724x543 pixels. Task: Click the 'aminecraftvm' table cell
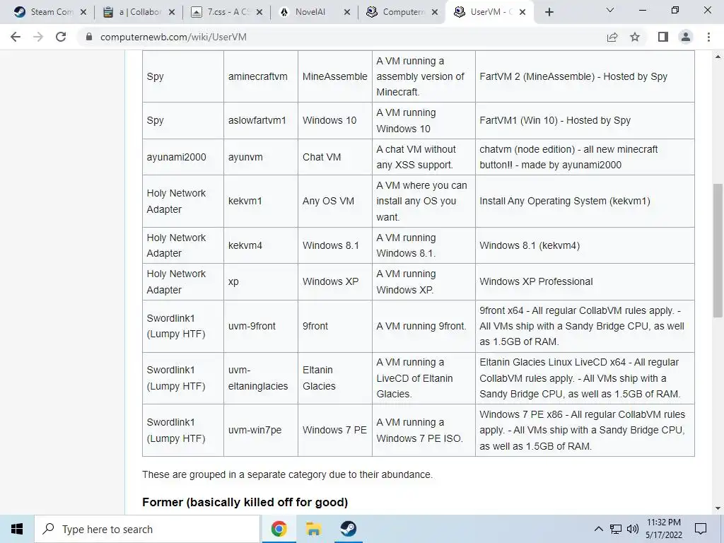pyautogui.click(x=261, y=76)
